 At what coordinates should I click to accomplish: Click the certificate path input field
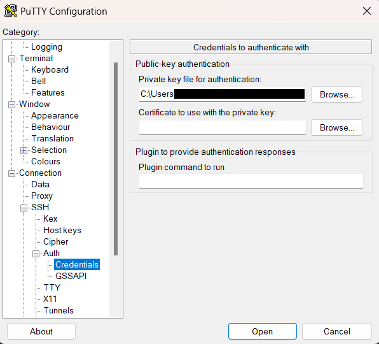(x=223, y=127)
